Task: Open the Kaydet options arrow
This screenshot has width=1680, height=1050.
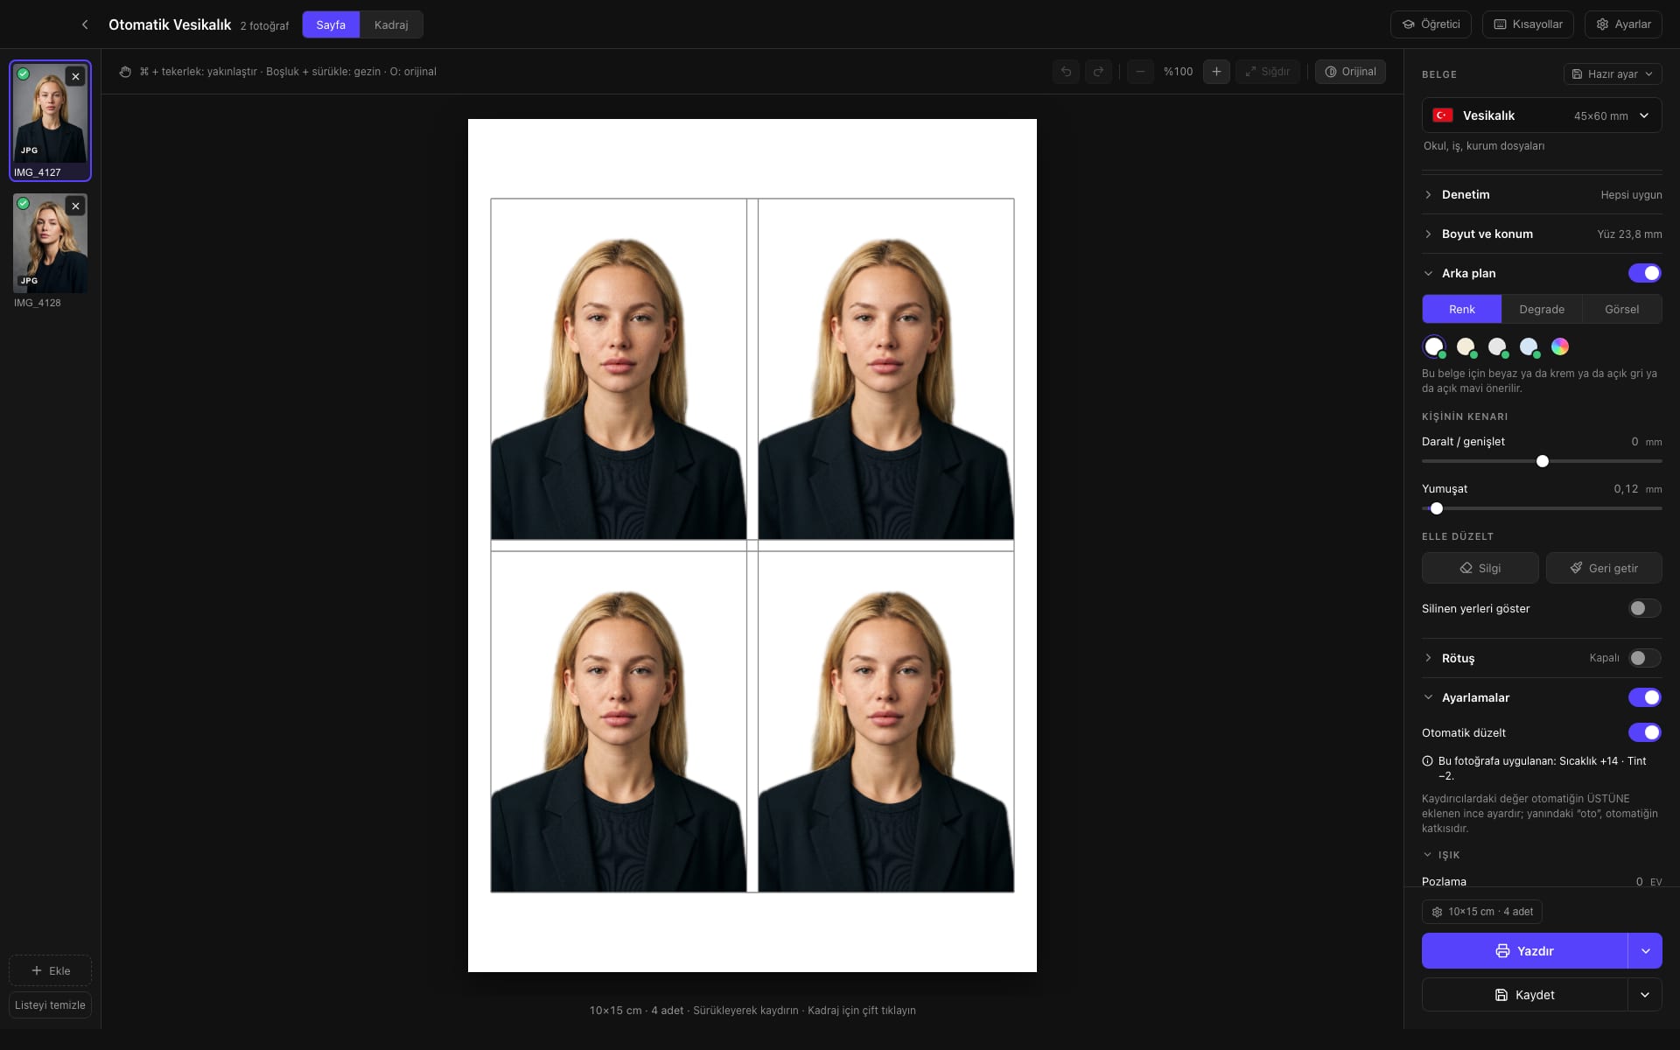Action: (x=1645, y=995)
